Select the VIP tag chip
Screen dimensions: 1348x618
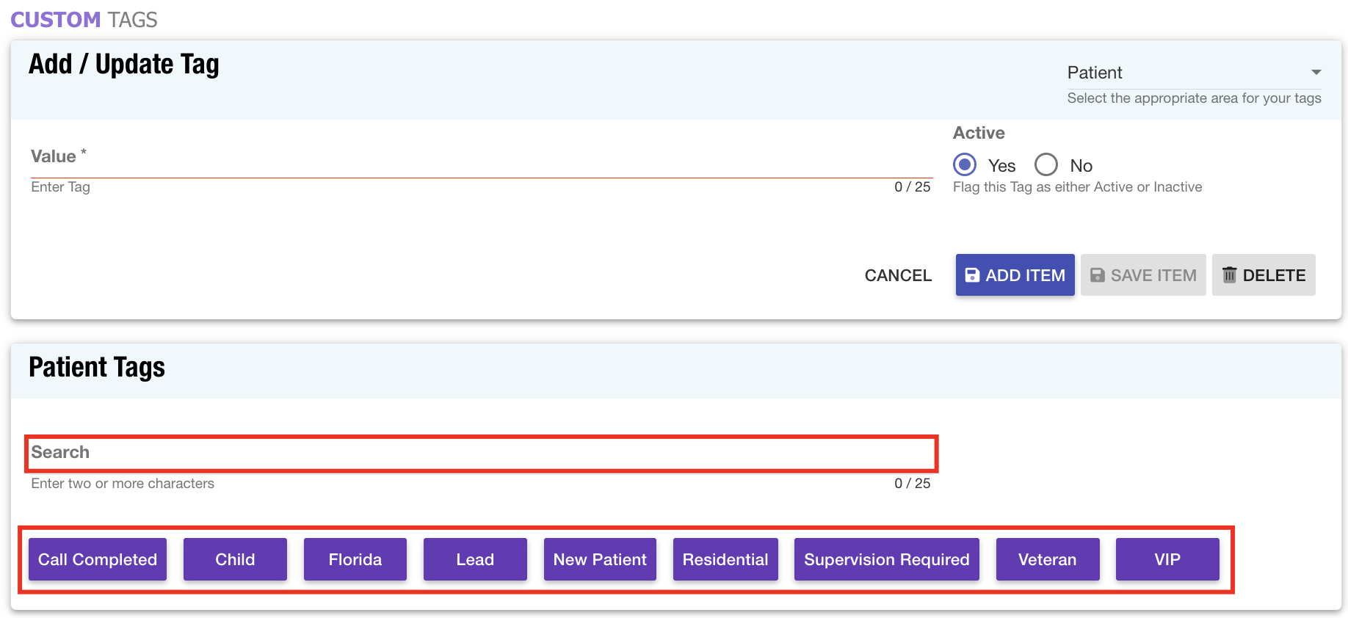[1167, 559]
